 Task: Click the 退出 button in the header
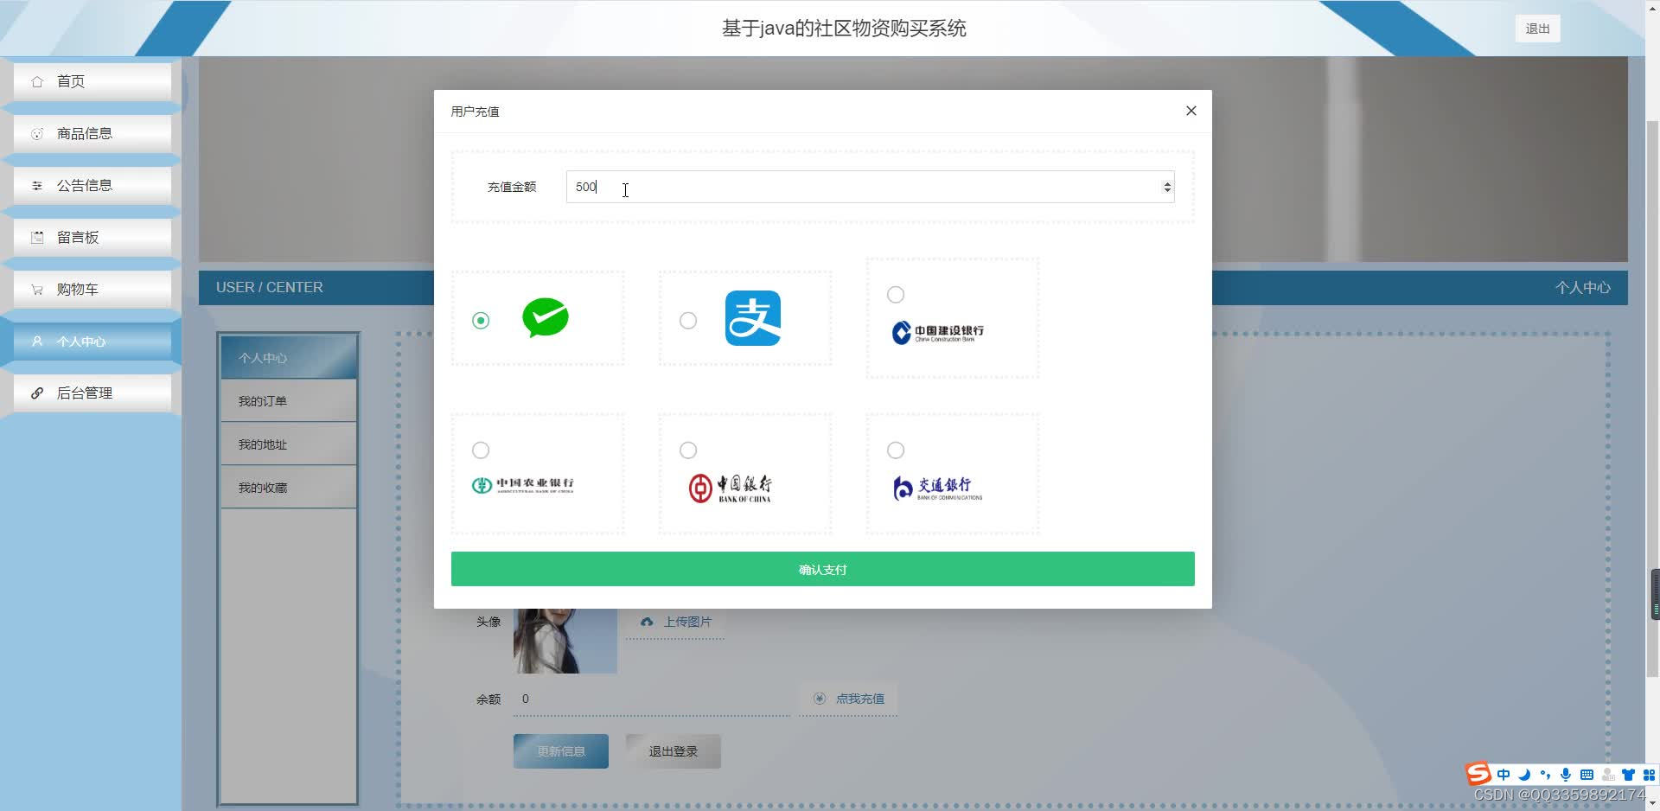[1537, 29]
